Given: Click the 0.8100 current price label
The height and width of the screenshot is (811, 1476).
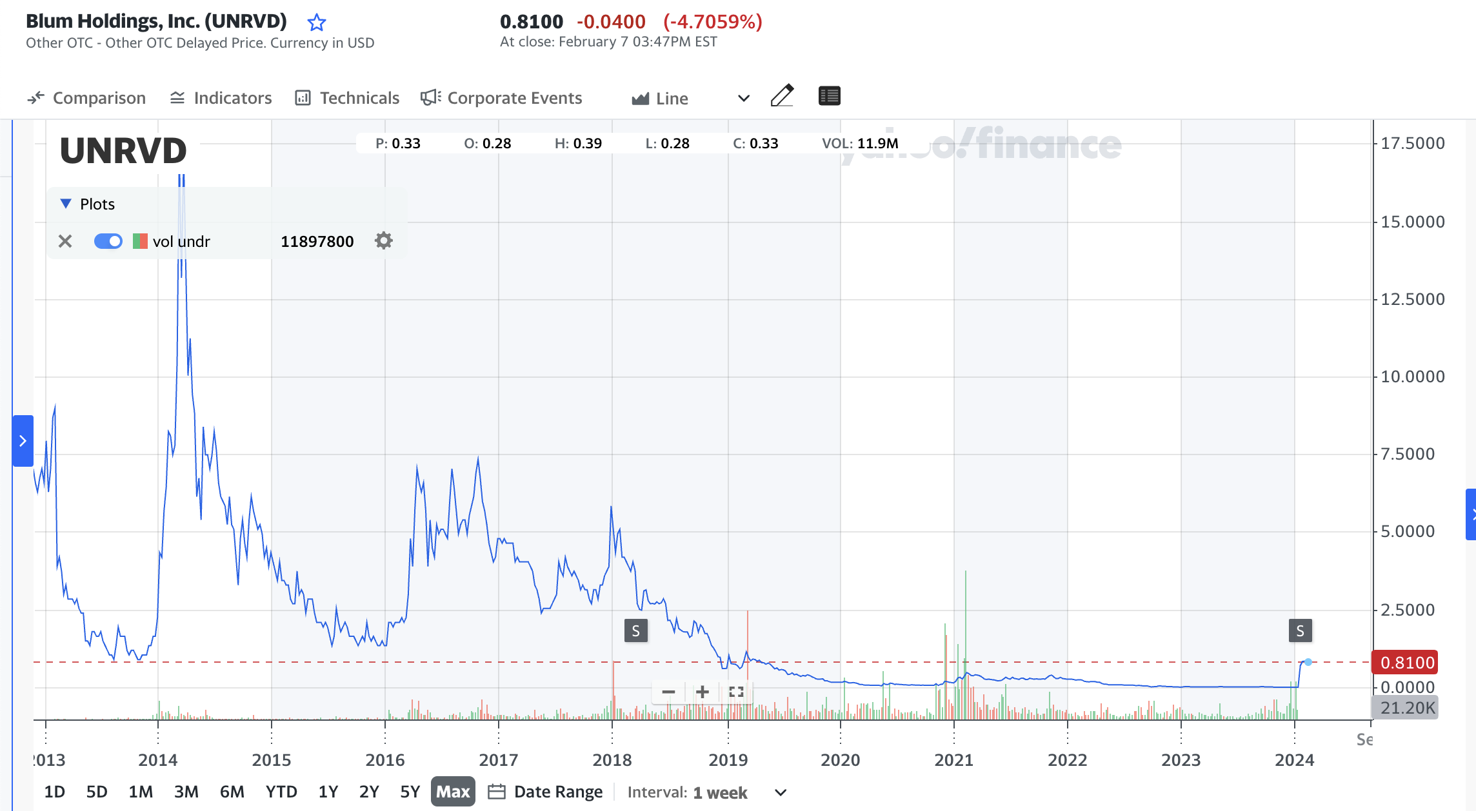Looking at the screenshot, I should pos(1406,662).
